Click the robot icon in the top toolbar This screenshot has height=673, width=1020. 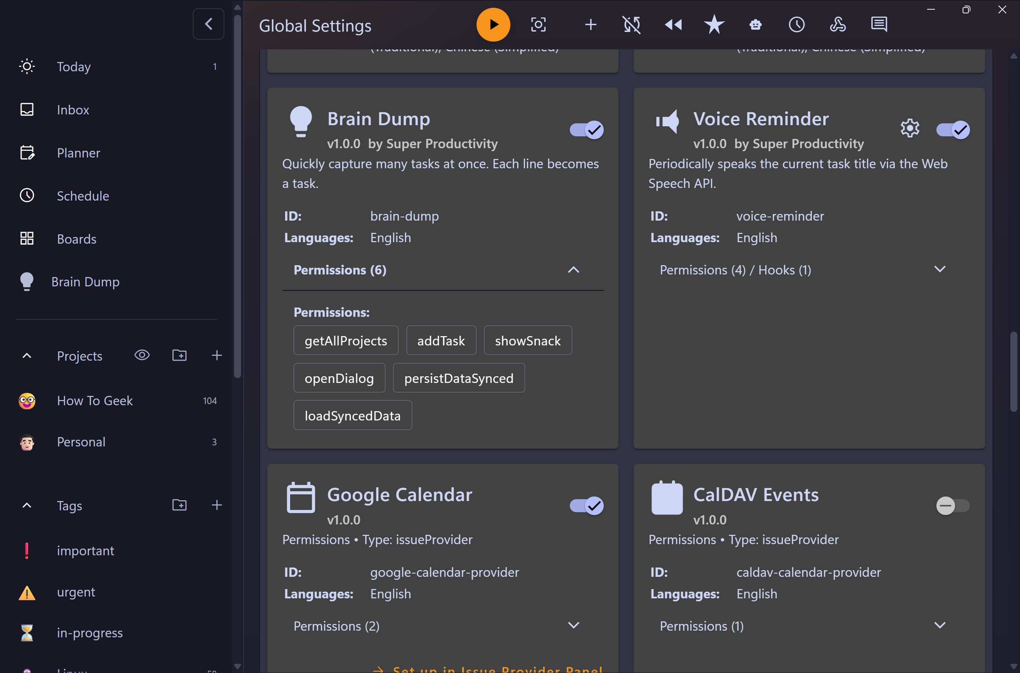(756, 25)
